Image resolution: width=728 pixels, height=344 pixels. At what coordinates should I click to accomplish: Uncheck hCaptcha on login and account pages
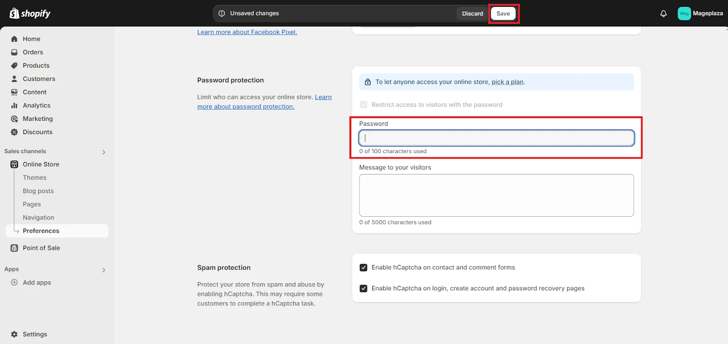364,289
